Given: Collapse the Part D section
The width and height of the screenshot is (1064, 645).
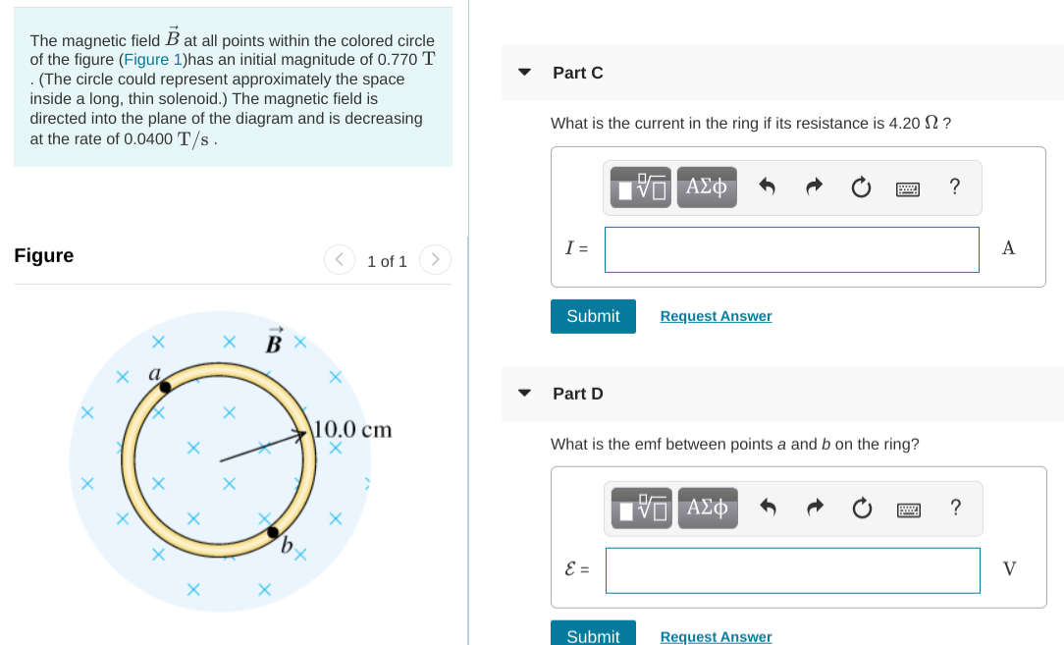Looking at the screenshot, I should [524, 394].
